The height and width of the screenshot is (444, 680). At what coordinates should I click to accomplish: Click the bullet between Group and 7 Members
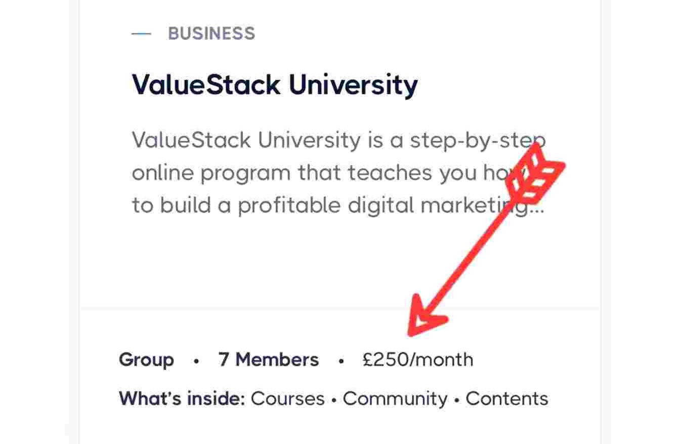(x=196, y=361)
